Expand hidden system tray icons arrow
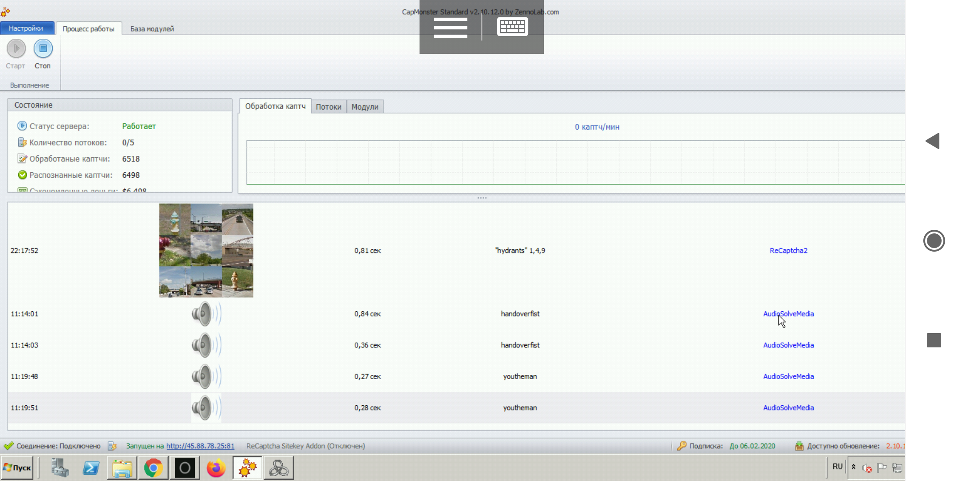 click(853, 467)
